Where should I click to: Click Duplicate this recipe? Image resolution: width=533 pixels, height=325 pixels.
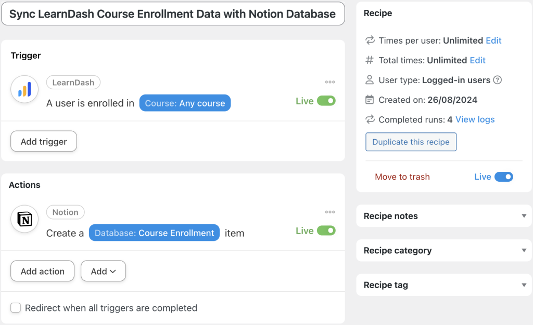[x=411, y=142]
